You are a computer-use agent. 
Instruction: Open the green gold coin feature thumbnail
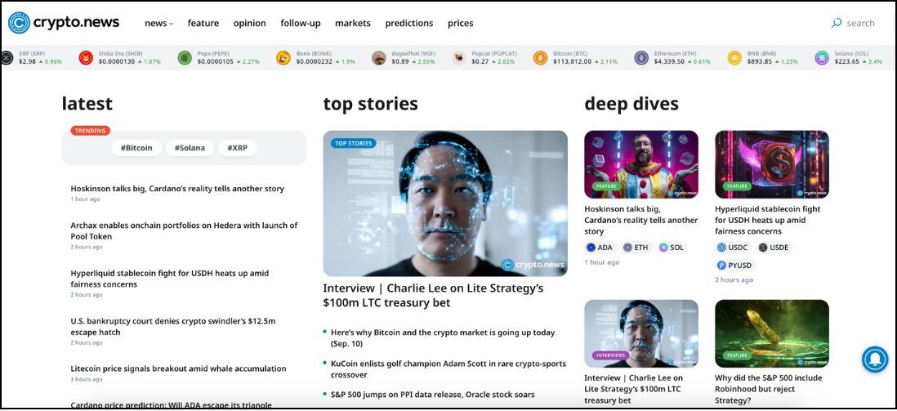point(772,333)
